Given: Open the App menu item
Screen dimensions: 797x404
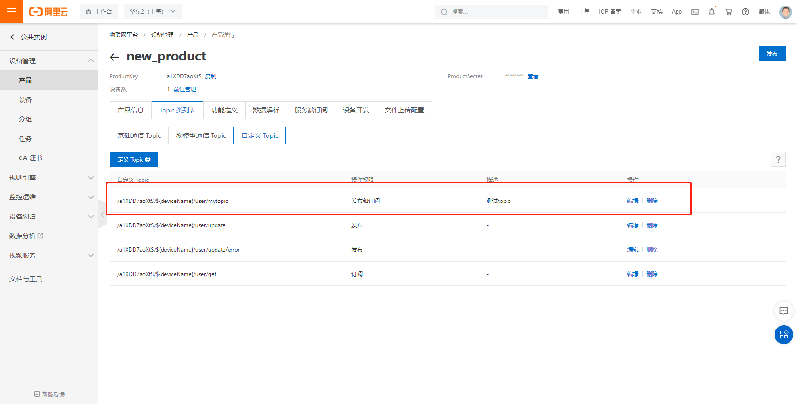Looking at the screenshot, I should [677, 12].
